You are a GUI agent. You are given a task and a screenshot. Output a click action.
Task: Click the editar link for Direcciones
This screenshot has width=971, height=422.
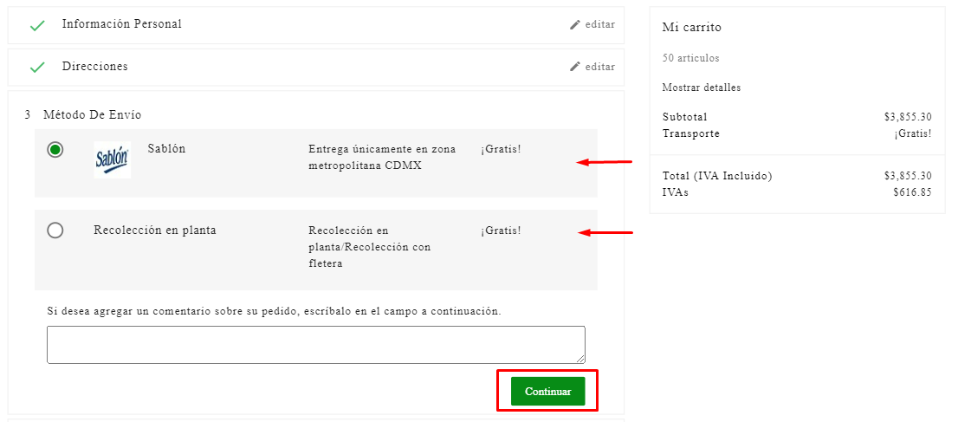(599, 67)
